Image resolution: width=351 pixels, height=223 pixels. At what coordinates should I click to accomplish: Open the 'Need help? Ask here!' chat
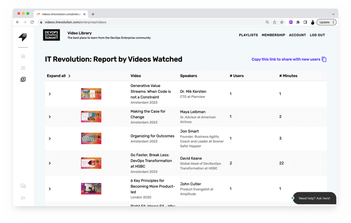point(314,198)
